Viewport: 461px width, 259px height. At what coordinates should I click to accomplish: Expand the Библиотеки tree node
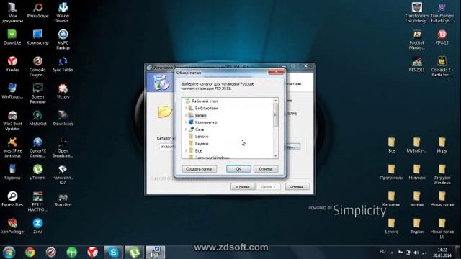pyautogui.click(x=186, y=109)
